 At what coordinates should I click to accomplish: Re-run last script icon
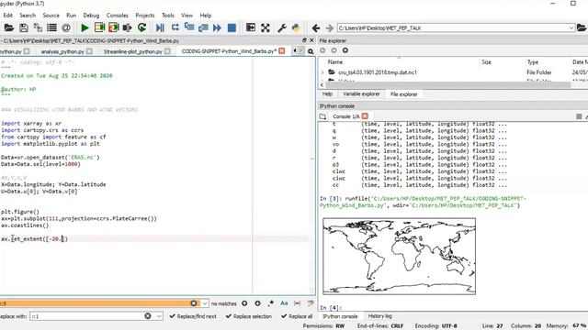point(141,27)
